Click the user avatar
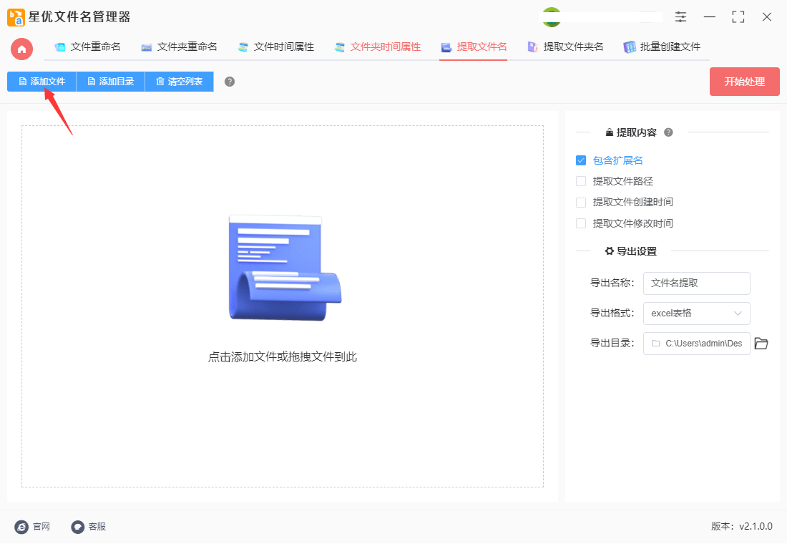 (552, 17)
